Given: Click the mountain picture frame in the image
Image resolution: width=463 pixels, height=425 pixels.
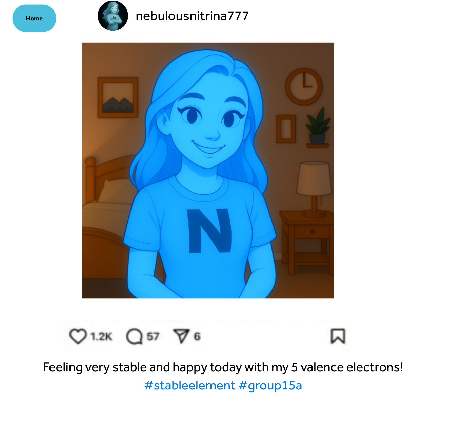Looking at the screenshot, I should [118, 97].
